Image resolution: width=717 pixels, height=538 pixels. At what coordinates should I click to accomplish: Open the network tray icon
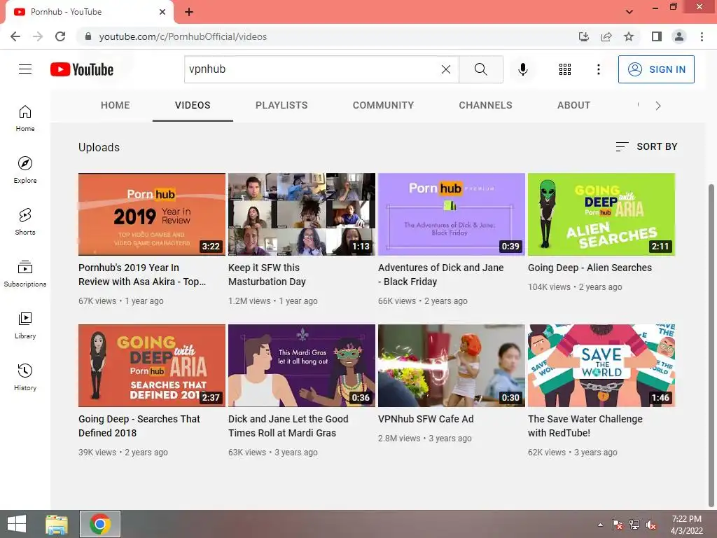coord(634,525)
